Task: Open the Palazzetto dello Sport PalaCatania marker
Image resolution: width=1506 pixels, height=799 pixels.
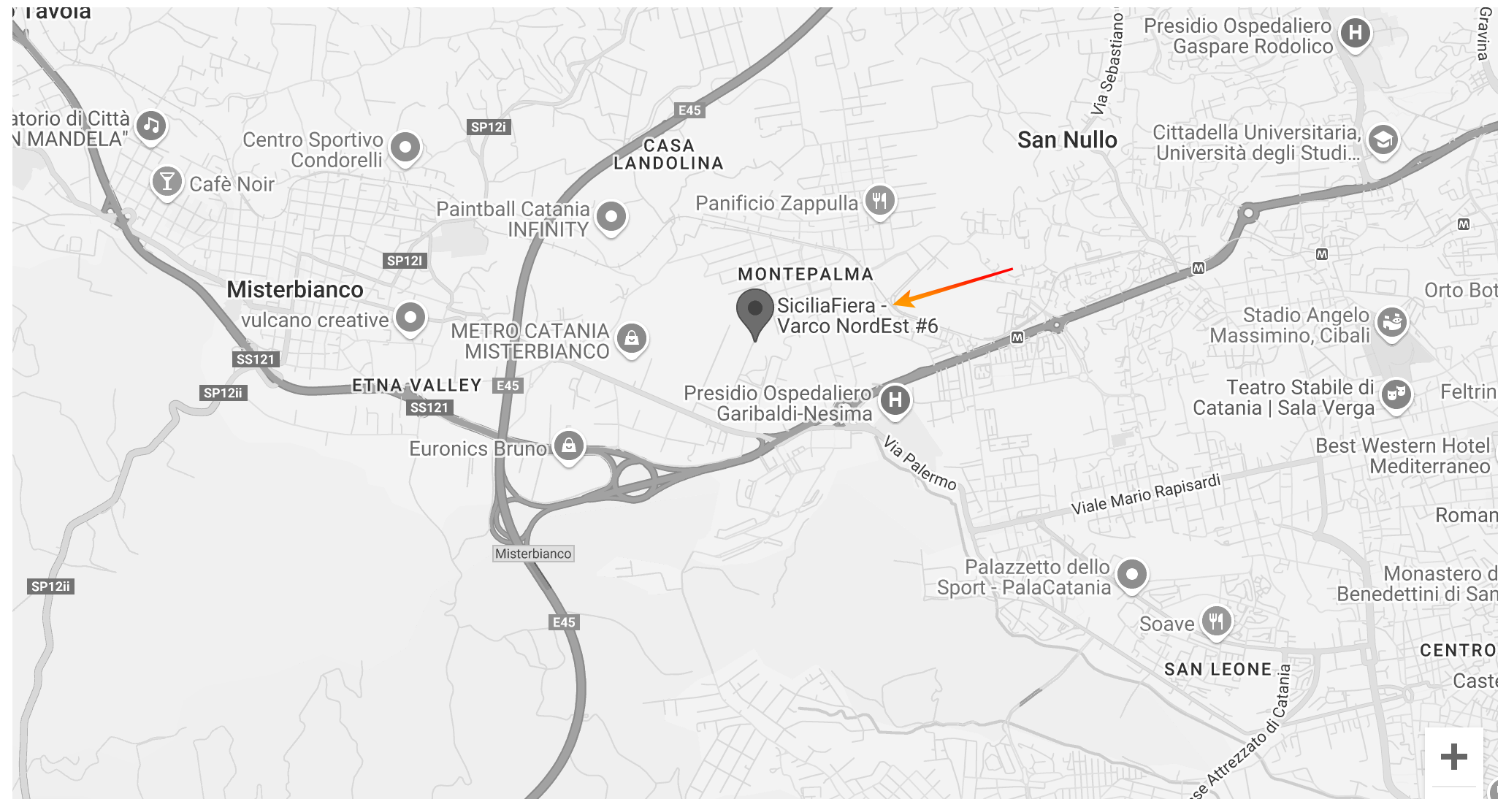Action: tap(1132, 575)
